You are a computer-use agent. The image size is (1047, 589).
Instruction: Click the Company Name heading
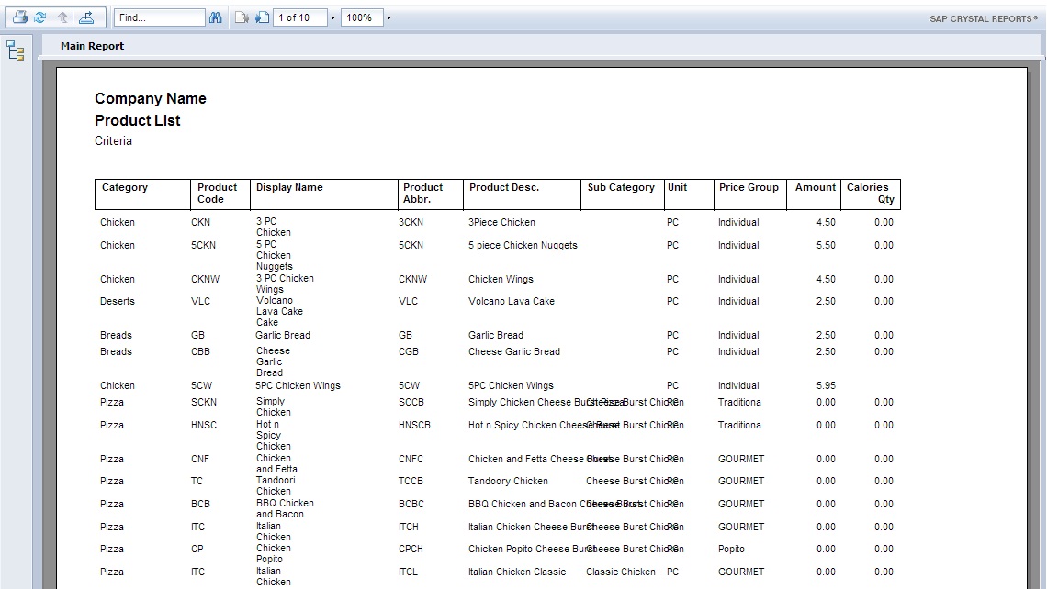coord(151,99)
